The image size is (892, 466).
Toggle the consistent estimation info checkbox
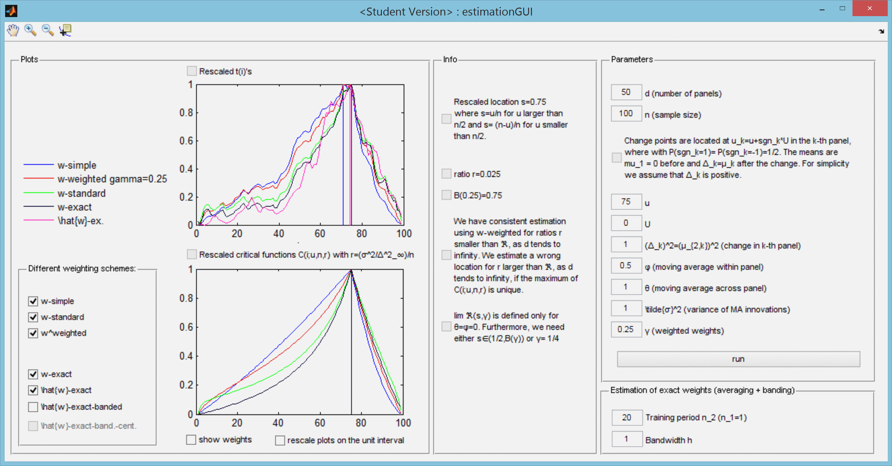[x=447, y=255]
